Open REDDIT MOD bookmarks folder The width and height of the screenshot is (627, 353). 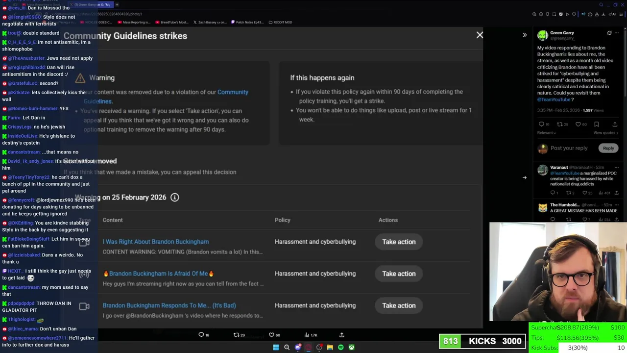(x=280, y=22)
